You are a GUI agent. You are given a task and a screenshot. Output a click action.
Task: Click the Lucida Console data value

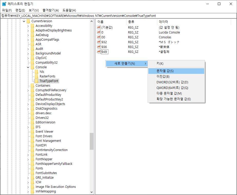(169, 32)
